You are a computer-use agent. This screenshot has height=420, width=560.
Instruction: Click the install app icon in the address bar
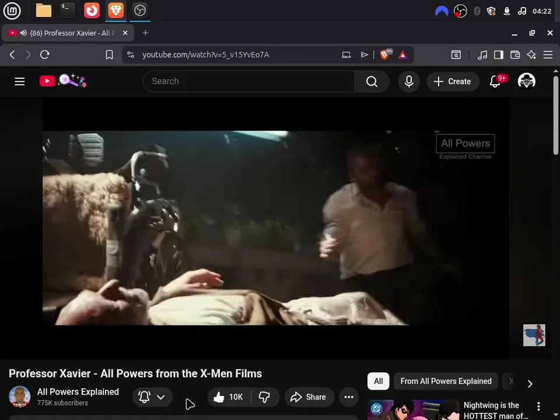click(x=346, y=55)
